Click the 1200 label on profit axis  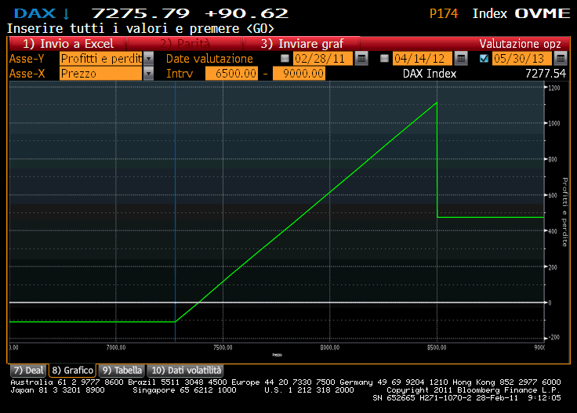(x=554, y=88)
